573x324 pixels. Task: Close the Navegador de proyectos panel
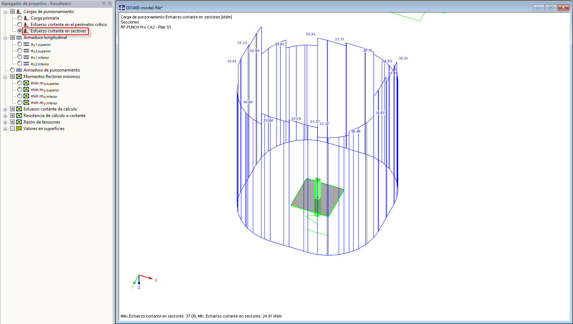tap(110, 4)
